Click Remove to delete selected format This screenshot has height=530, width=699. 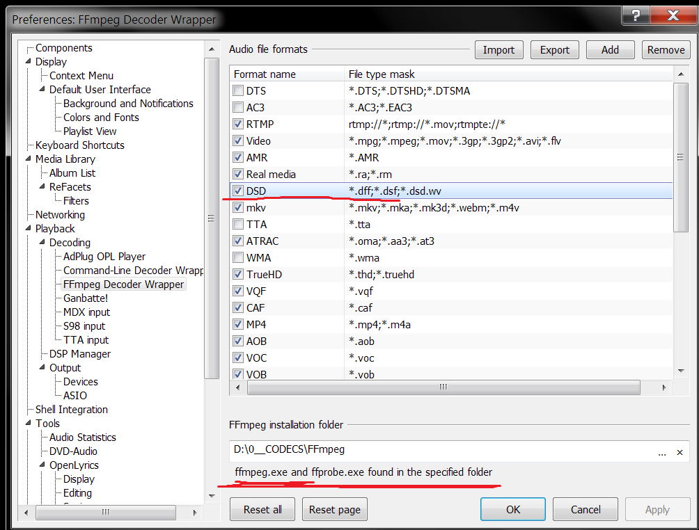click(666, 50)
